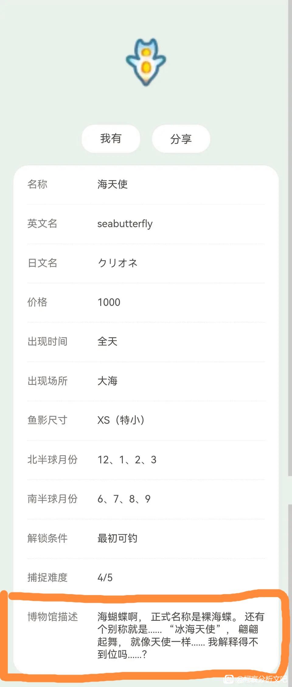
Task: Click the XS(特小) shadow size value
Action: pyautogui.click(x=121, y=420)
